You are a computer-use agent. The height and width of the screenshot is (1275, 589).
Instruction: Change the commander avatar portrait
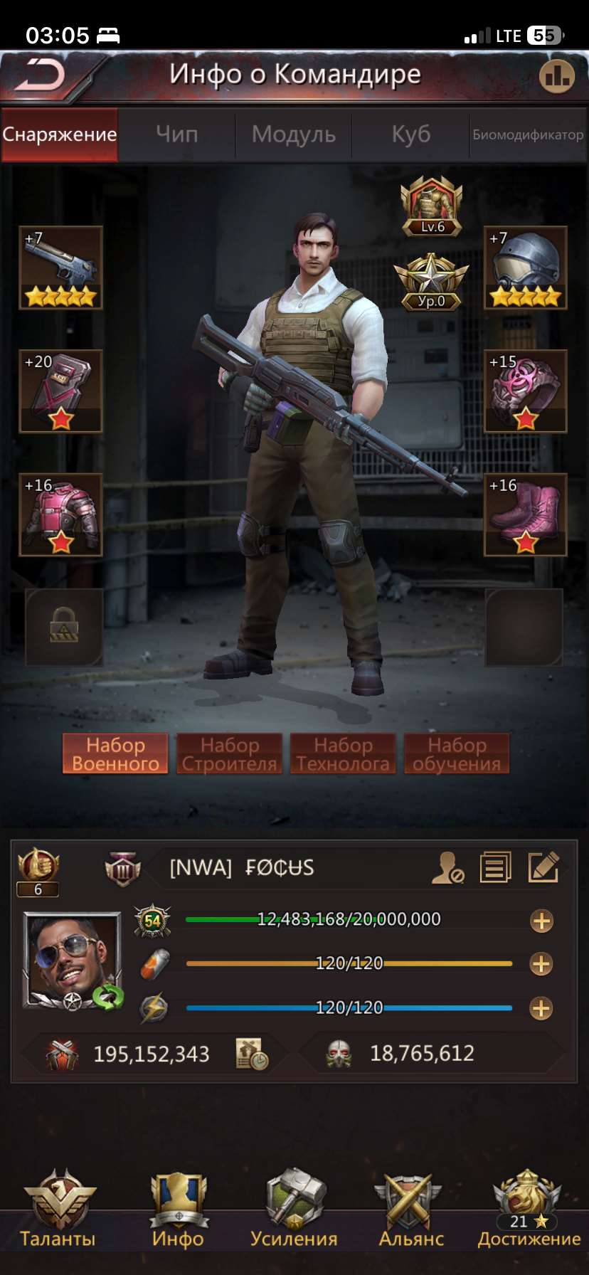pos(73,961)
